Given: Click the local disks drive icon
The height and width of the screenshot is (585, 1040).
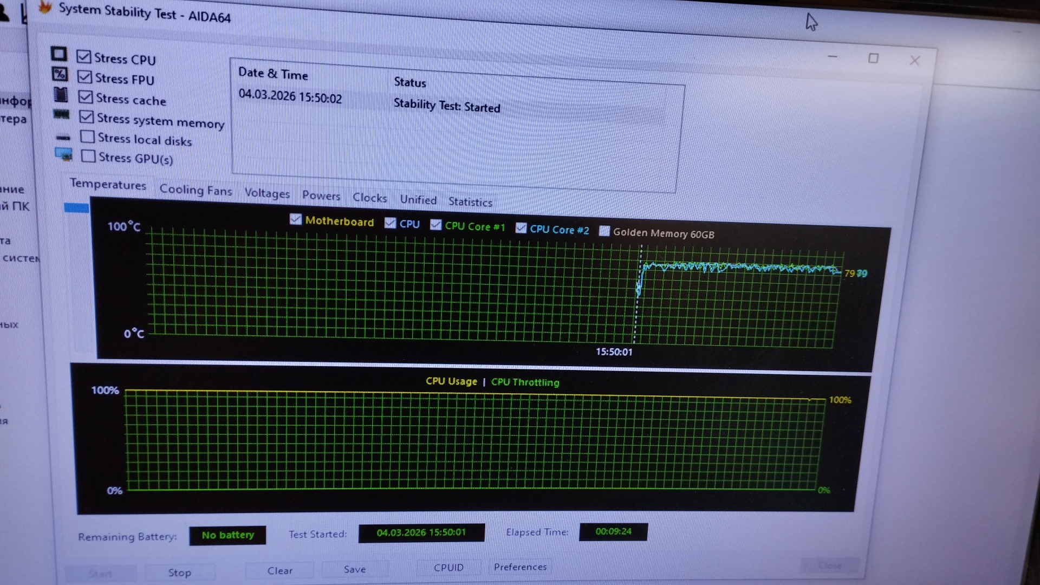Looking at the screenshot, I should click(63, 138).
